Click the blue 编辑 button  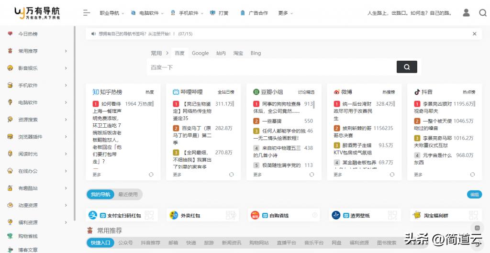(474, 195)
